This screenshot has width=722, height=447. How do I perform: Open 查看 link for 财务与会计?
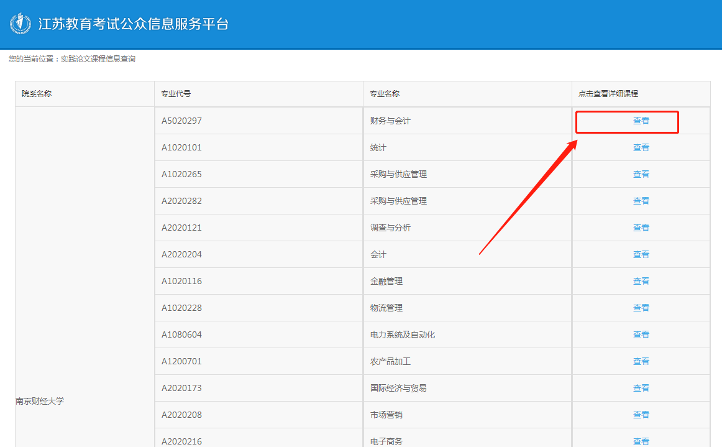coord(641,121)
